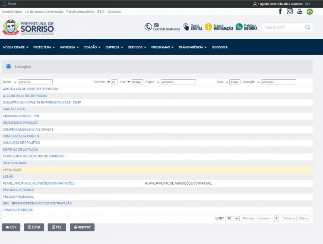Open the Sorriso Digital hand icon
The image size is (323, 244).
(186, 27)
